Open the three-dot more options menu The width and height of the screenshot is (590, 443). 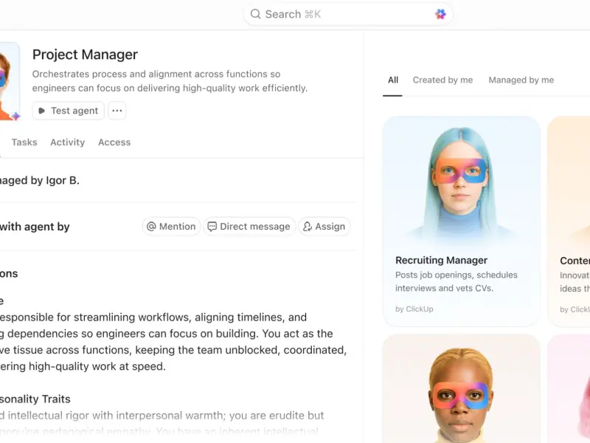coord(117,111)
